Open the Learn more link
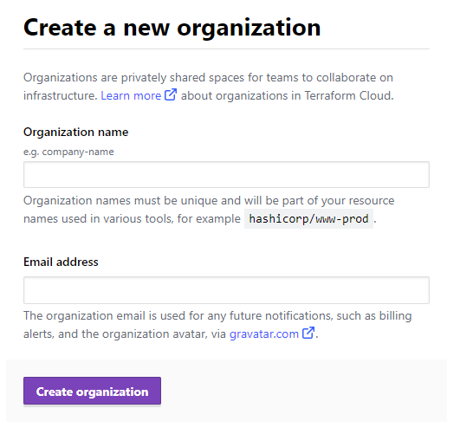The image size is (460, 447). pos(131,95)
